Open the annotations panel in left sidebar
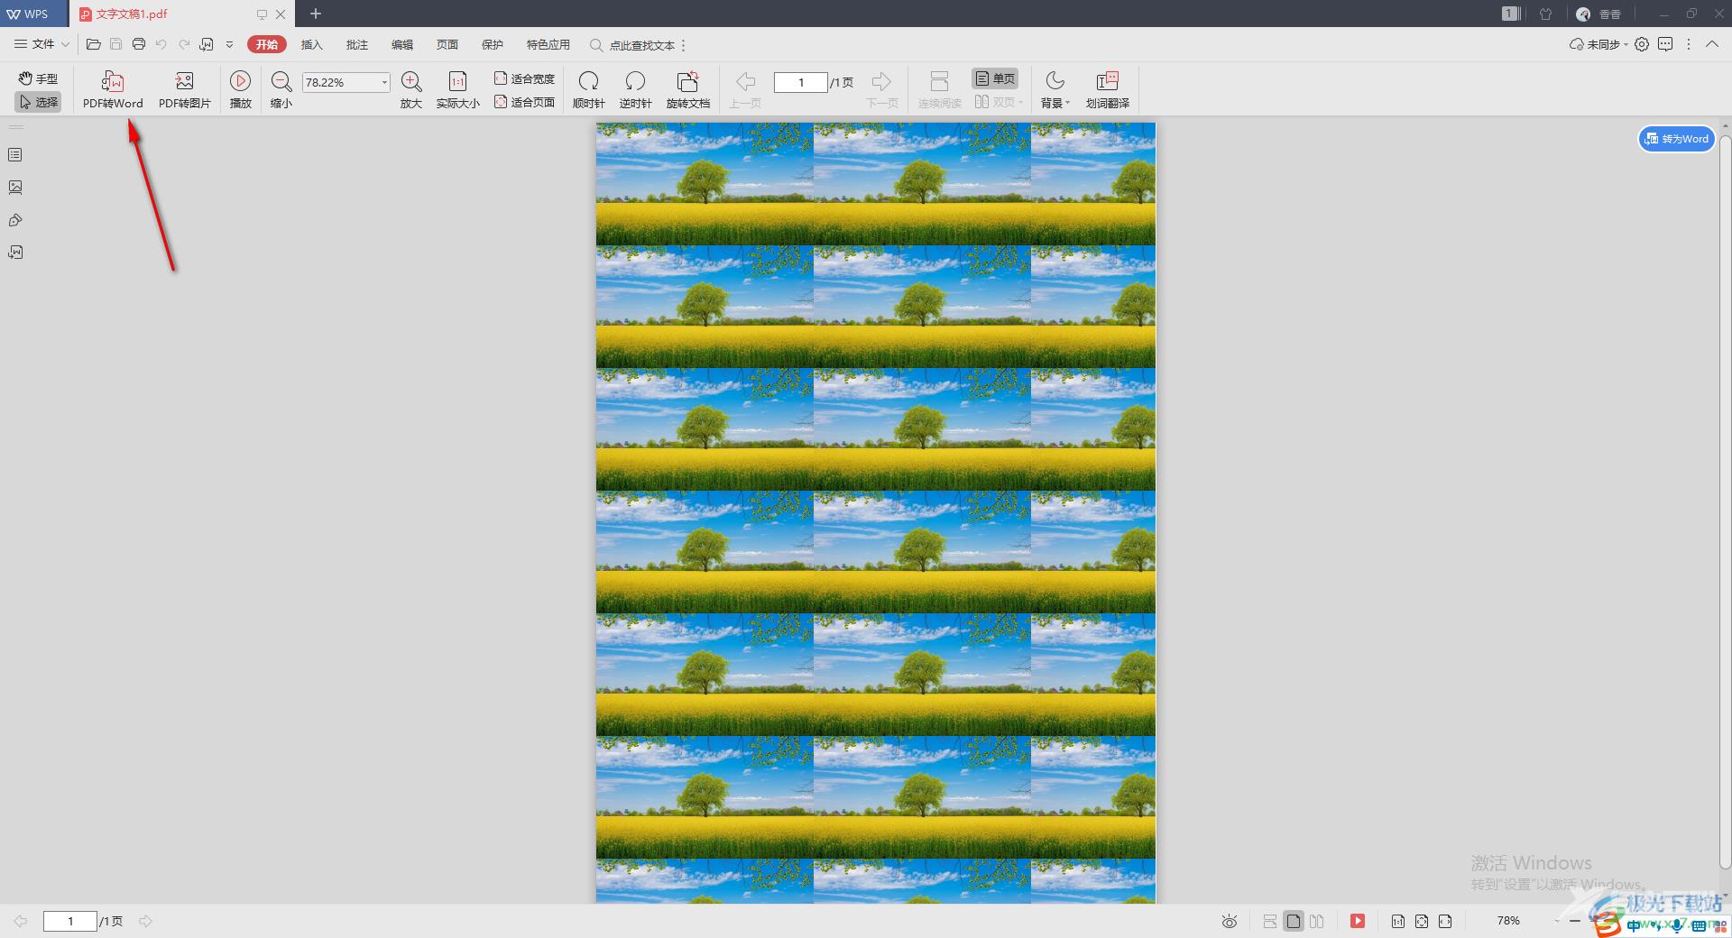Screen dimensions: 1732x938 point(15,220)
